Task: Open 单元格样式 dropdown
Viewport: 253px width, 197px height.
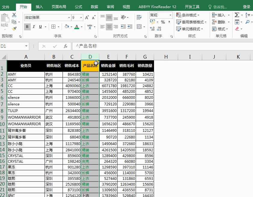Action: (190, 29)
